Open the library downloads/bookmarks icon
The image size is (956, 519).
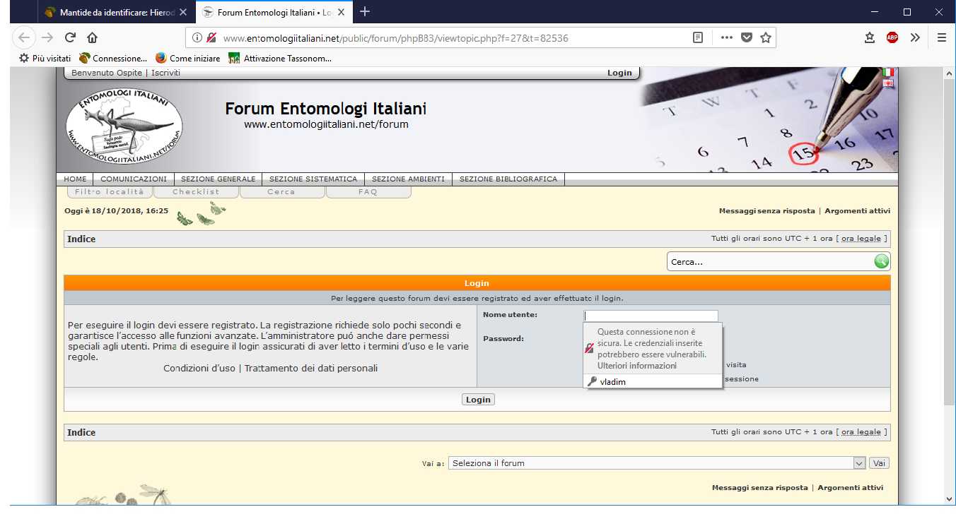pos(870,38)
